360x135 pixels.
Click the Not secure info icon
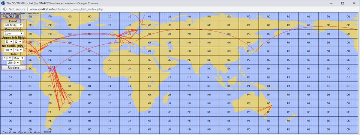(x=4, y=9)
